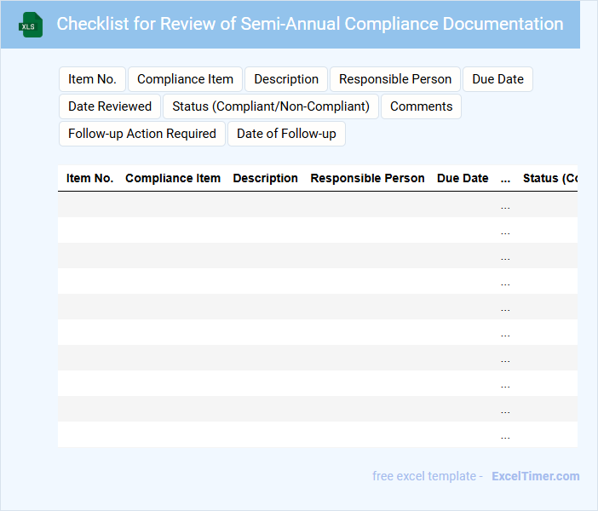Click 'Status (Compliant/Non-Compliant)' tag
This screenshot has width=598, height=511.
(271, 106)
